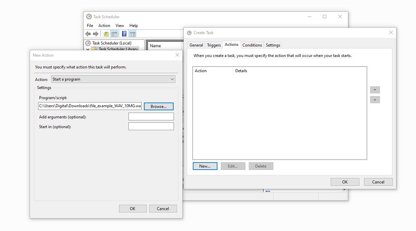Minimize the Task Scheduler window

[309, 17]
